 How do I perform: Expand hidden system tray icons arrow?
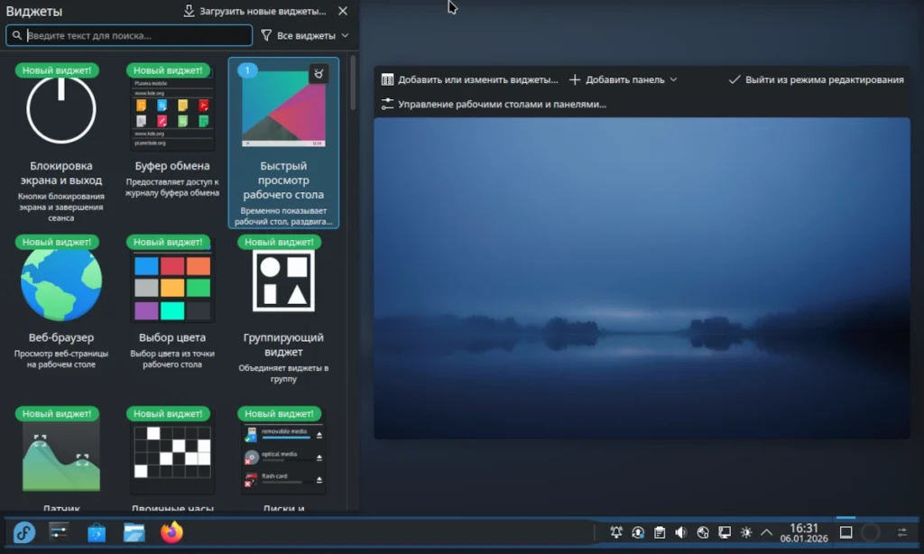coord(767,532)
